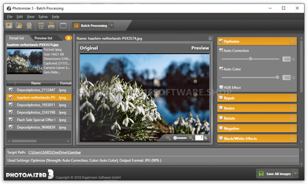
Task: Click the green save disk icon
Action: [261, 173]
